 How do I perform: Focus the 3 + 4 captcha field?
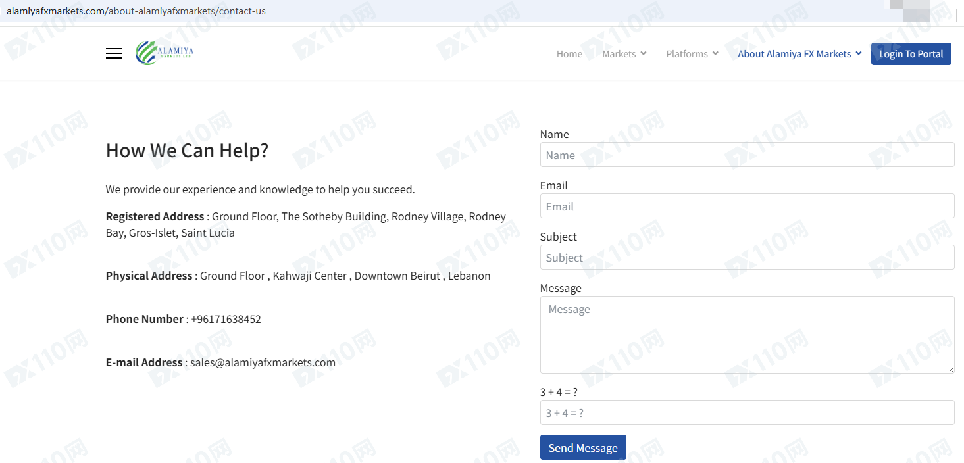pos(747,413)
